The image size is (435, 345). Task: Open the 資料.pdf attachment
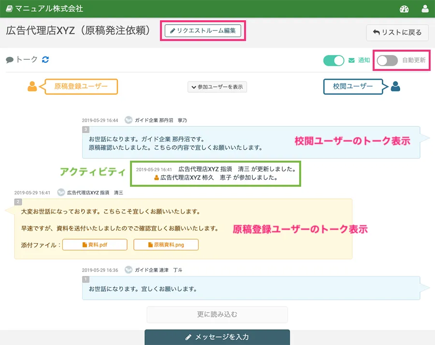95,245
